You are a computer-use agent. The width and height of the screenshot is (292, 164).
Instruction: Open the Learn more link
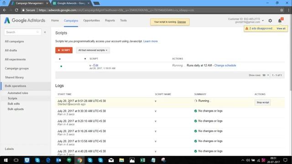(x=151, y=41)
